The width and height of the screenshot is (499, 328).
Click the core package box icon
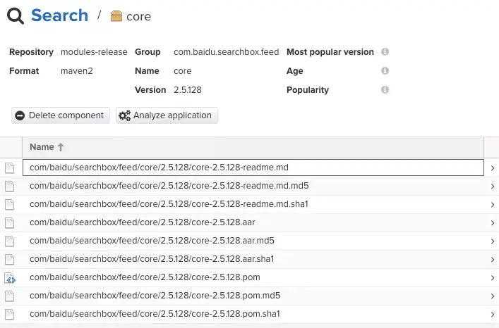pyautogui.click(x=116, y=16)
